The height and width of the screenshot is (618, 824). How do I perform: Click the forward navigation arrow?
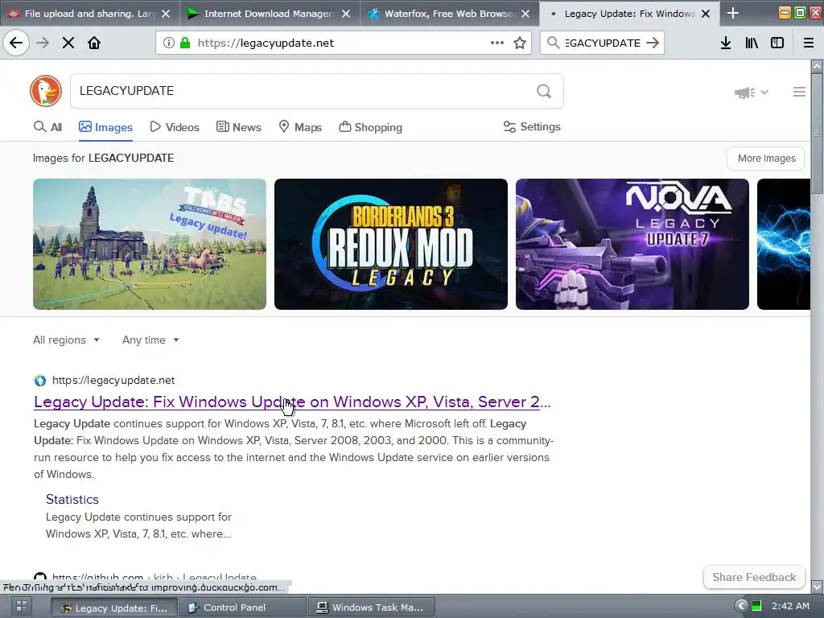point(43,43)
